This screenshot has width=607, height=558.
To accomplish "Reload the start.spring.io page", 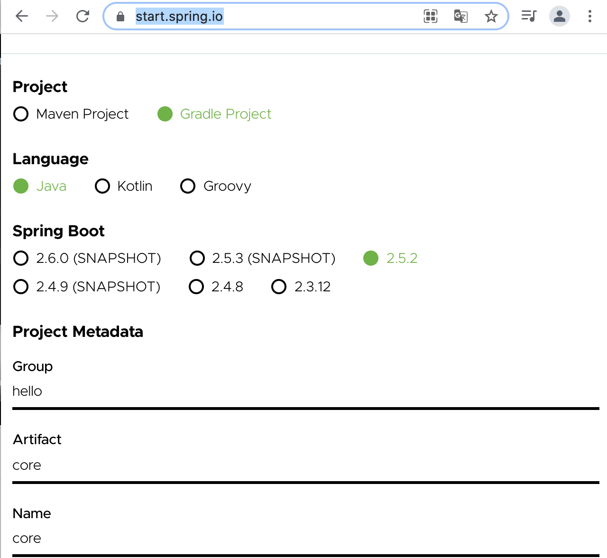I will 83,17.
